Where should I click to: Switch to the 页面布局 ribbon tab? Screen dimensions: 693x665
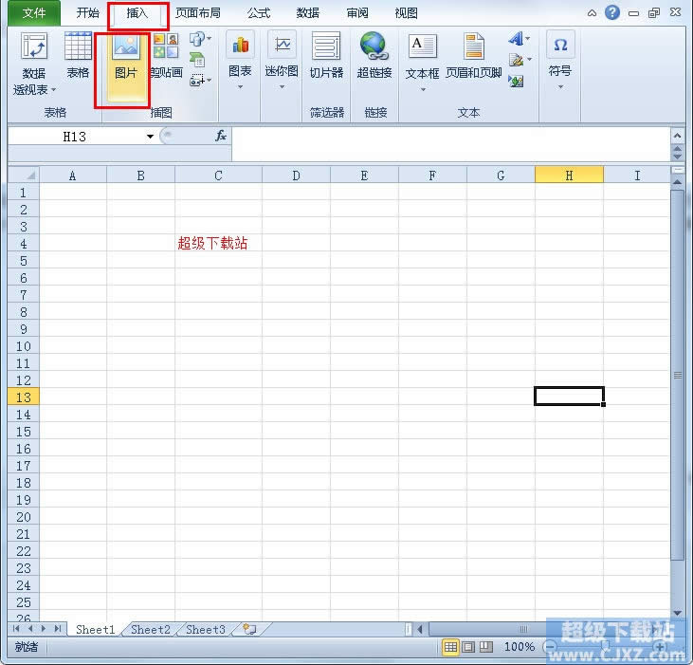198,13
